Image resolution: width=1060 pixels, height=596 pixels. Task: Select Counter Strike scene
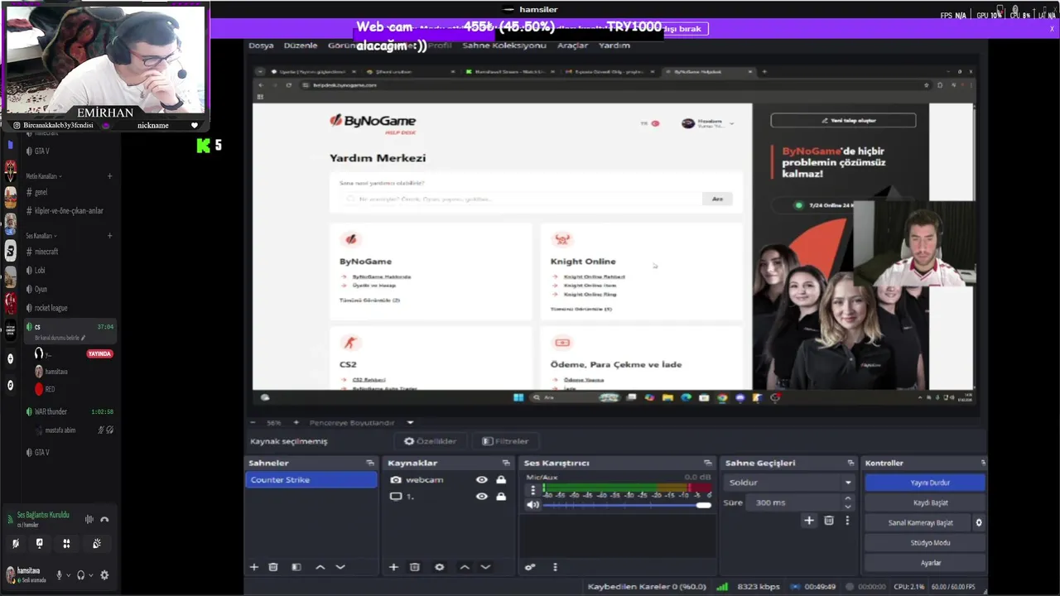click(x=311, y=480)
